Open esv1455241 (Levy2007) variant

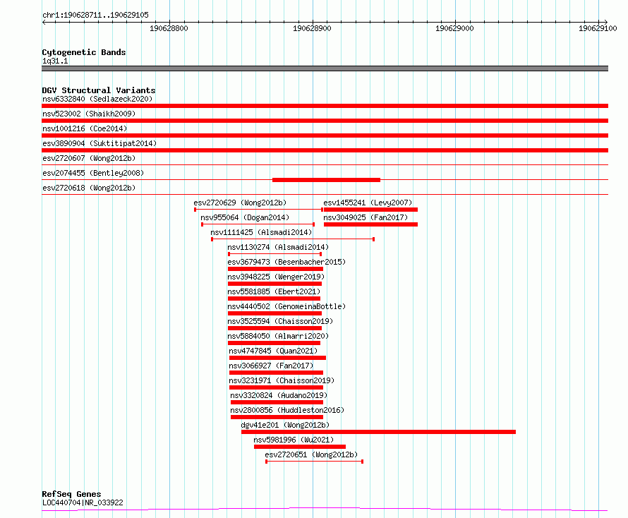click(x=368, y=203)
